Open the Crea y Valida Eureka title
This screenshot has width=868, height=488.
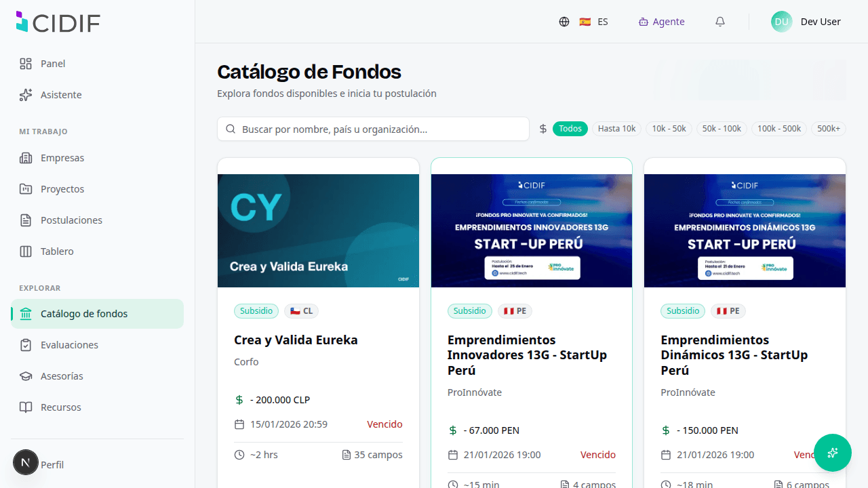coord(296,340)
